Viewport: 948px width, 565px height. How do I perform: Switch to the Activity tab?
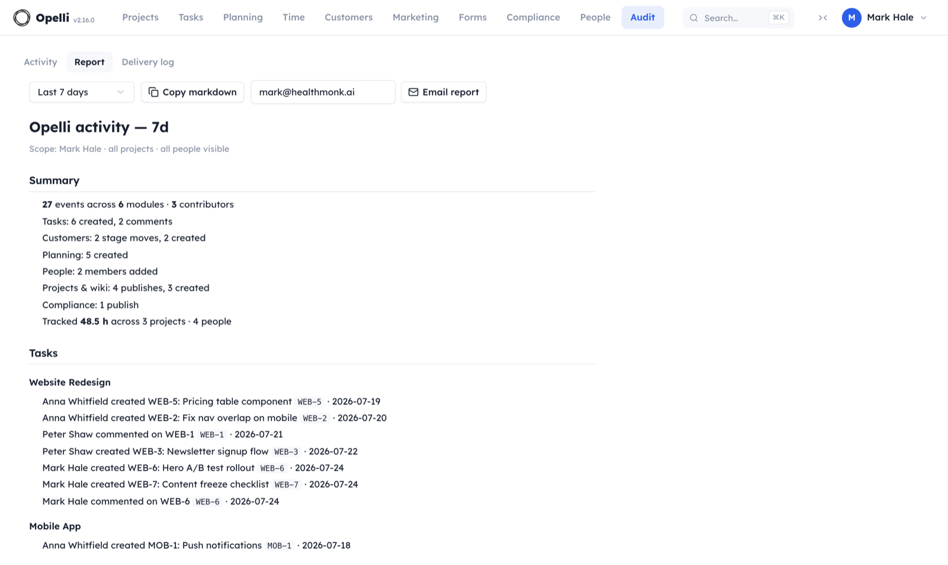tap(40, 62)
